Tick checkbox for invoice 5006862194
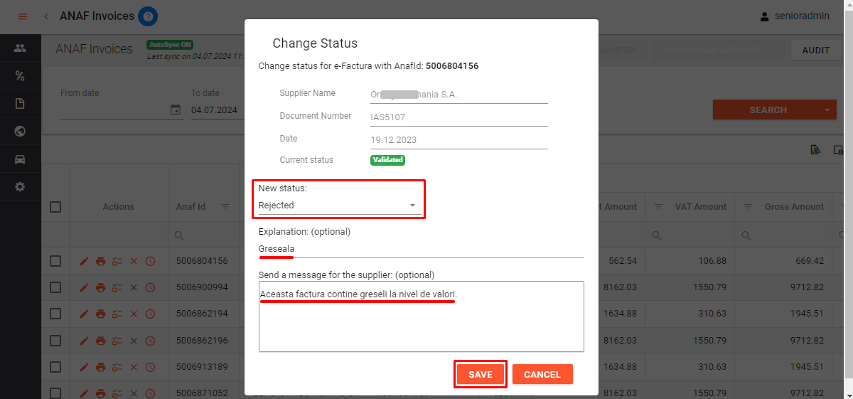853x399 pixels. coord(55,314)
